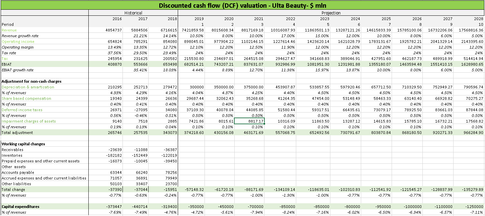Screen dimensions: 485x216
Task: Click the Accounts payable row label
Action: tap(17, 172)
